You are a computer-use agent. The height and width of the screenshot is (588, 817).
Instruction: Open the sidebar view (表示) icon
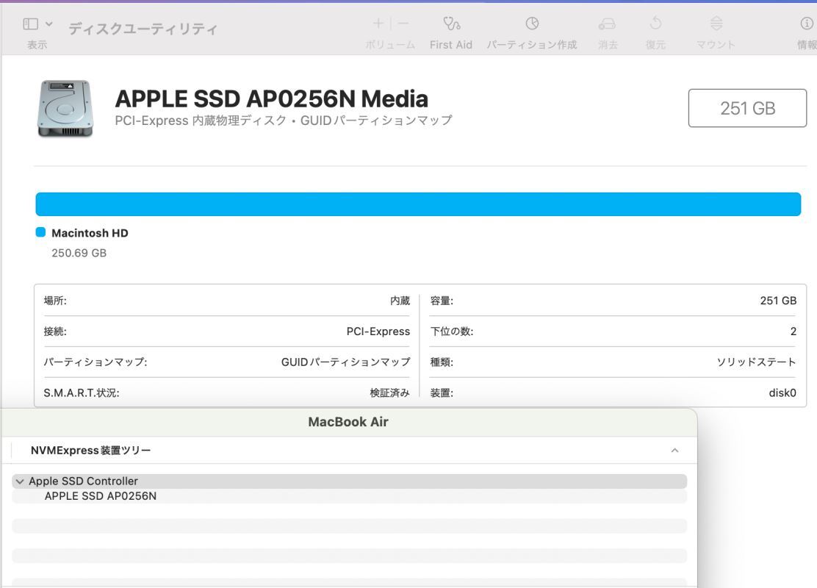(x=31, y=24)
